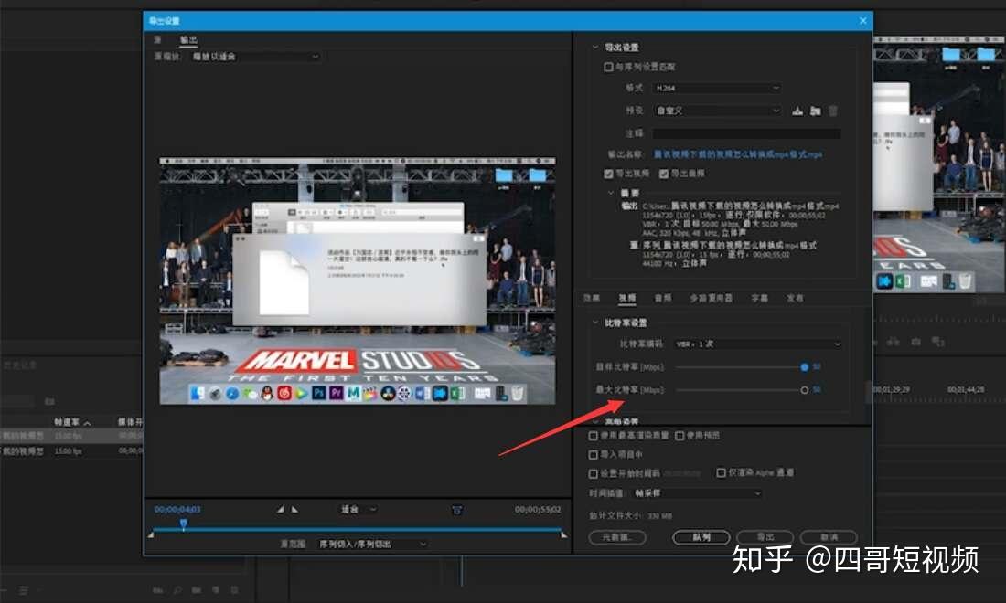Switch to the 输出 tab
The height and width of the screenshot is (603, 1006).
point(188,39)
